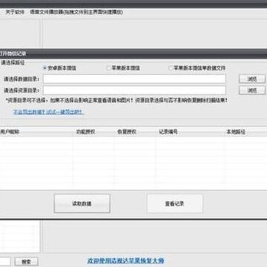Click the 请选择数据目录 path input field
267x267 pixels.
(x=134, y=79)
